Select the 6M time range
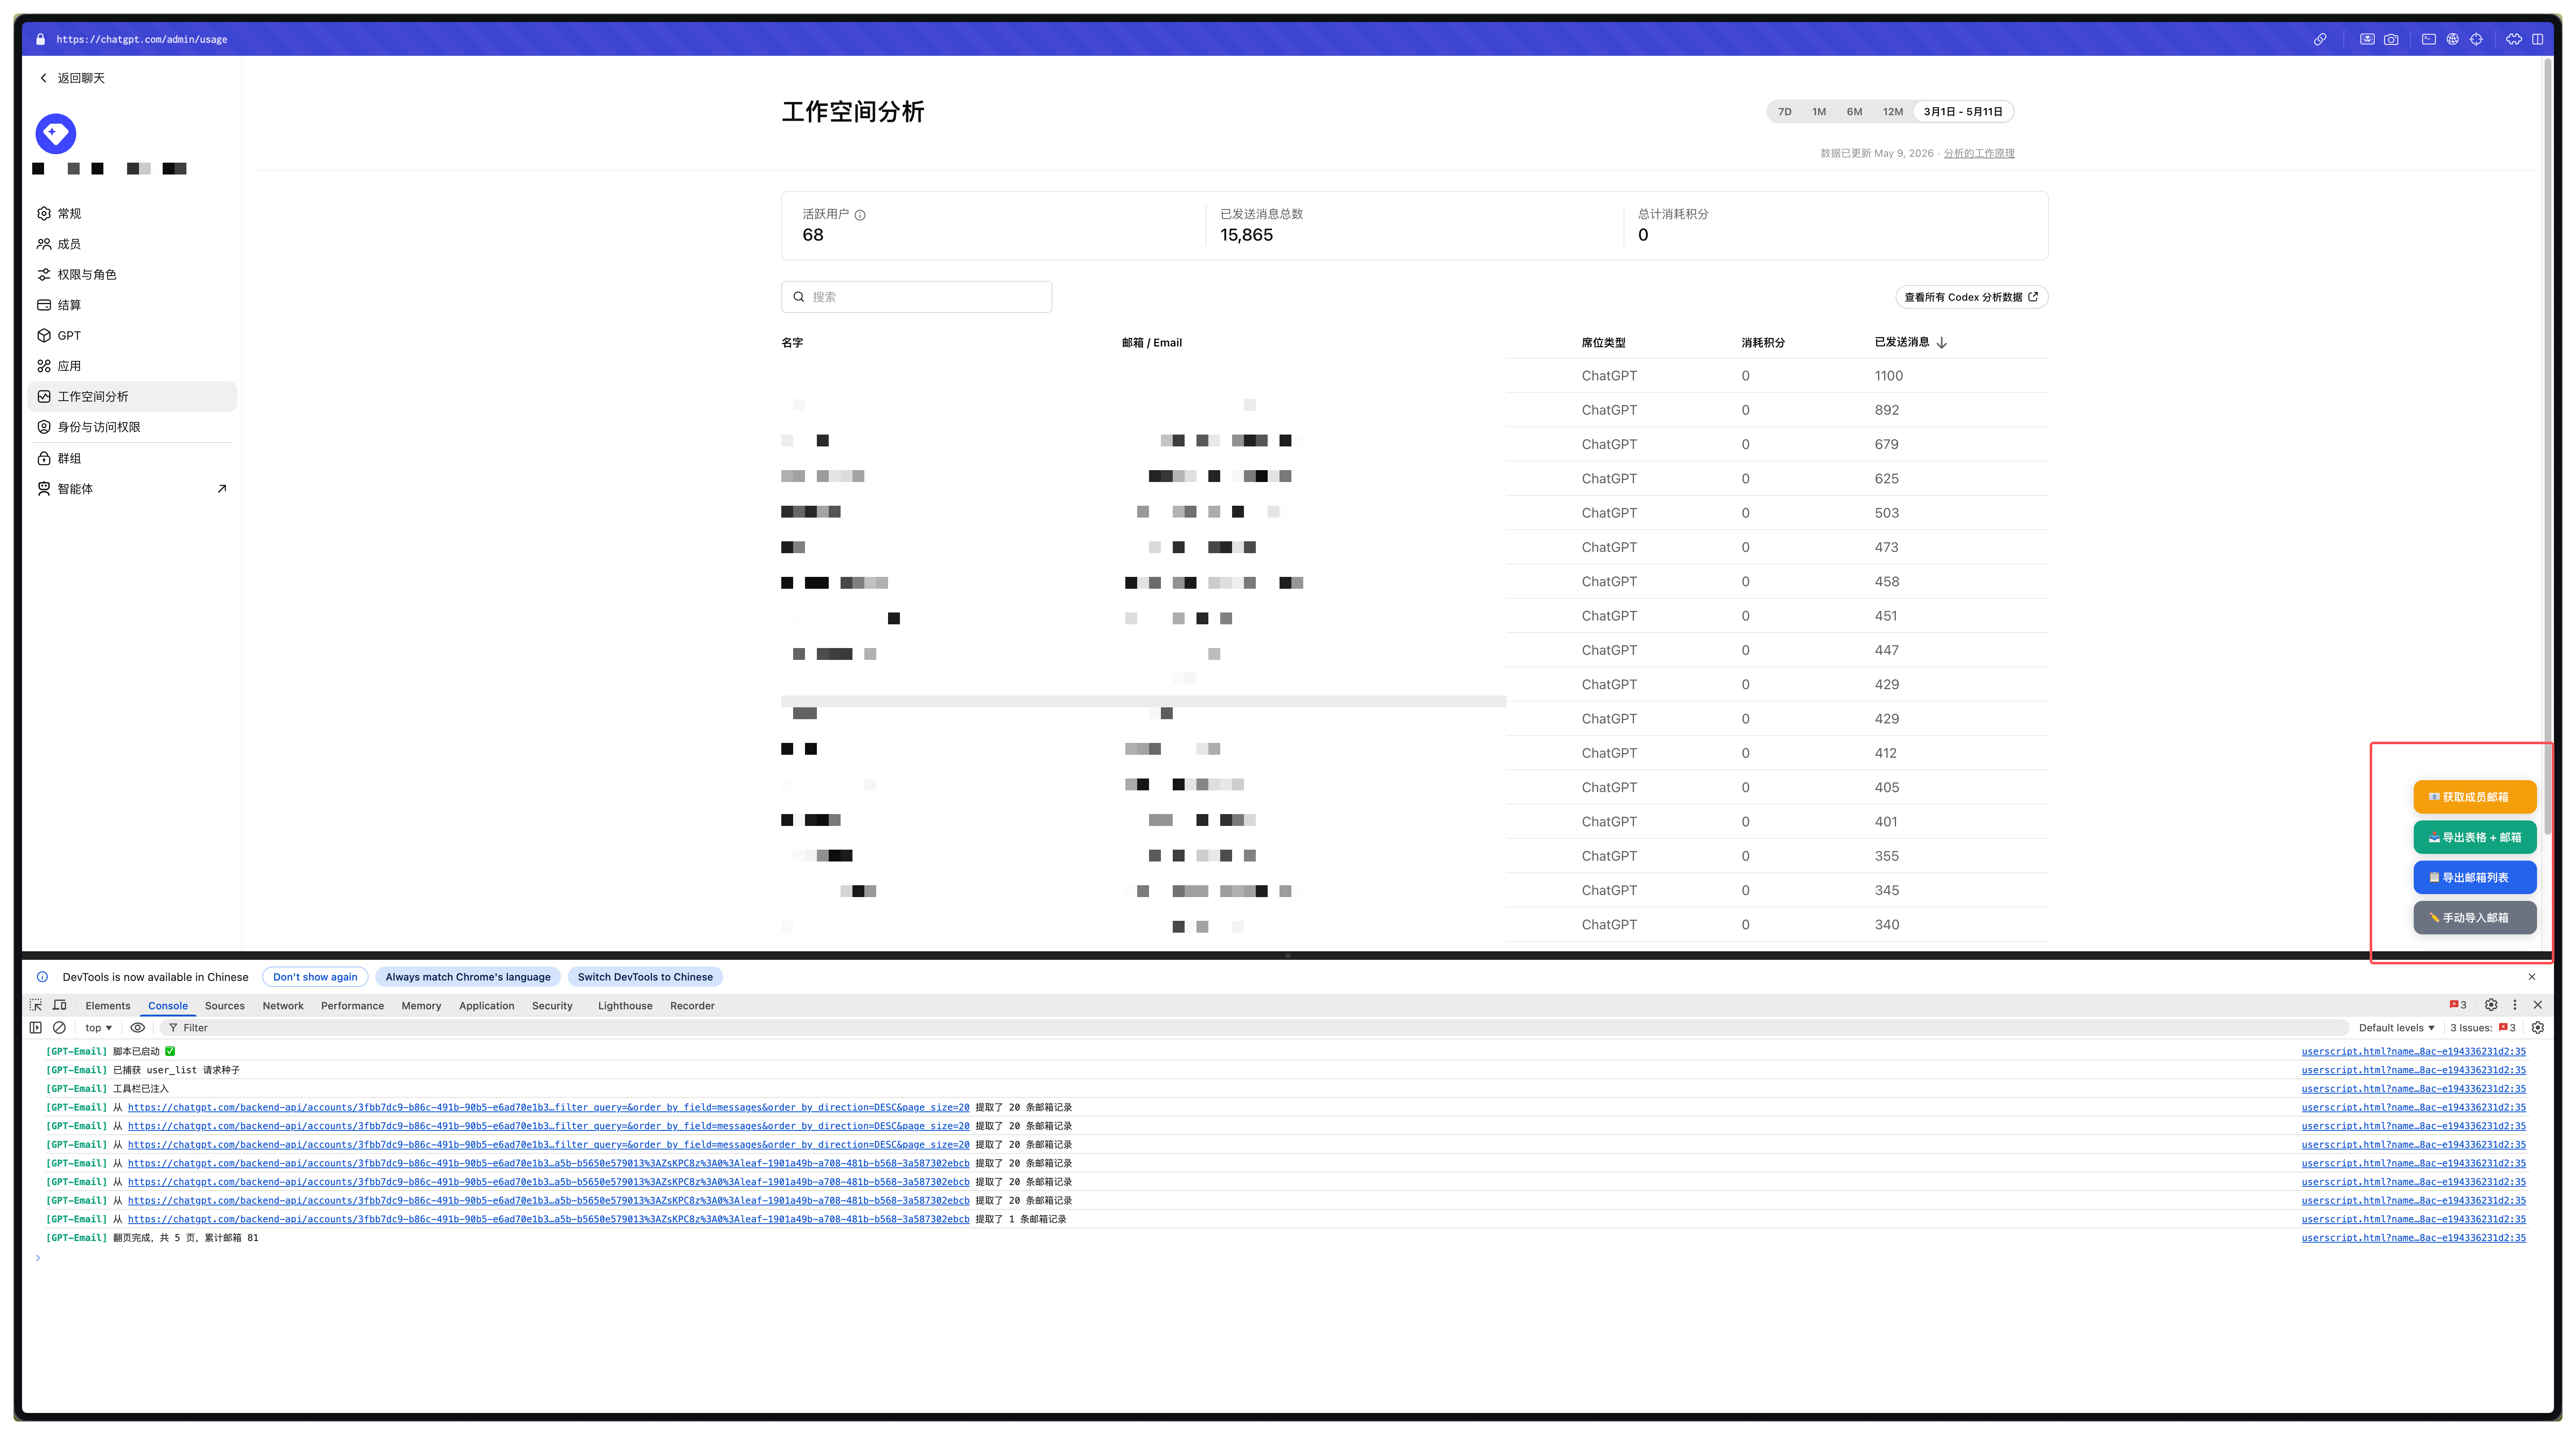The image size is (2576, 1435). tap(1854, 112)
